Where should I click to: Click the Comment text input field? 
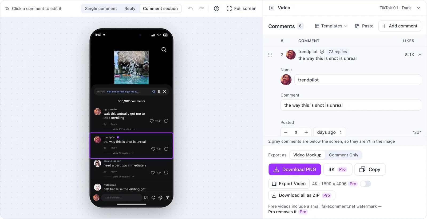tap(351, 105)
